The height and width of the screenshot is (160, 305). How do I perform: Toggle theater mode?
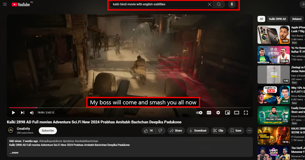pyautogui.click(x=237, y=113)
